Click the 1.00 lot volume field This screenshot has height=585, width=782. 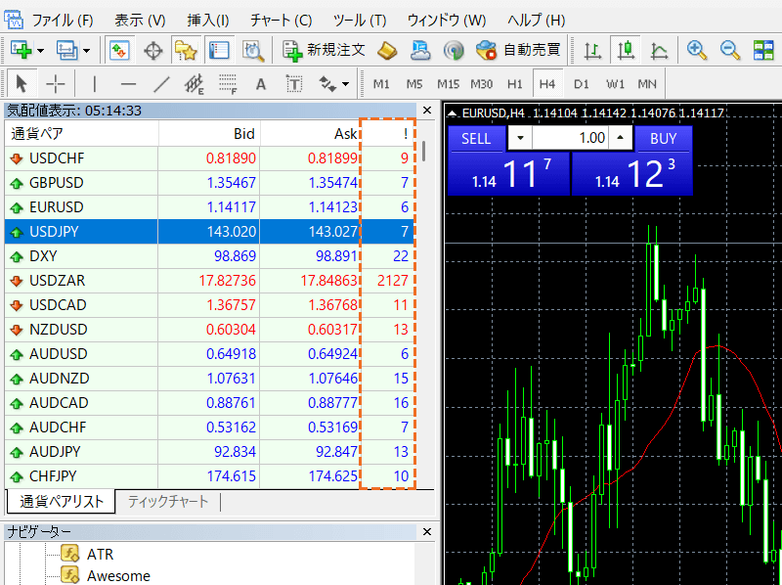click(570, 138)
